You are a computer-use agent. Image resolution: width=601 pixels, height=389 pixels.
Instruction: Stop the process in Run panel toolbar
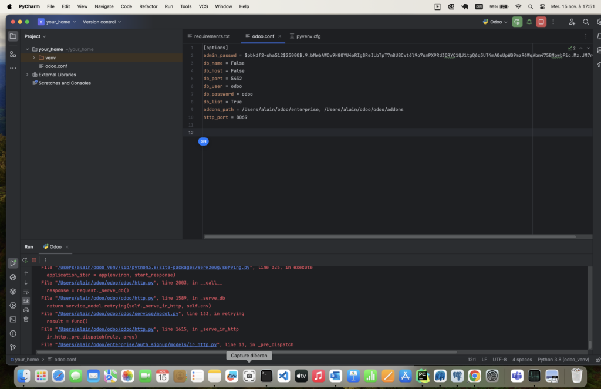pos(34,260)
